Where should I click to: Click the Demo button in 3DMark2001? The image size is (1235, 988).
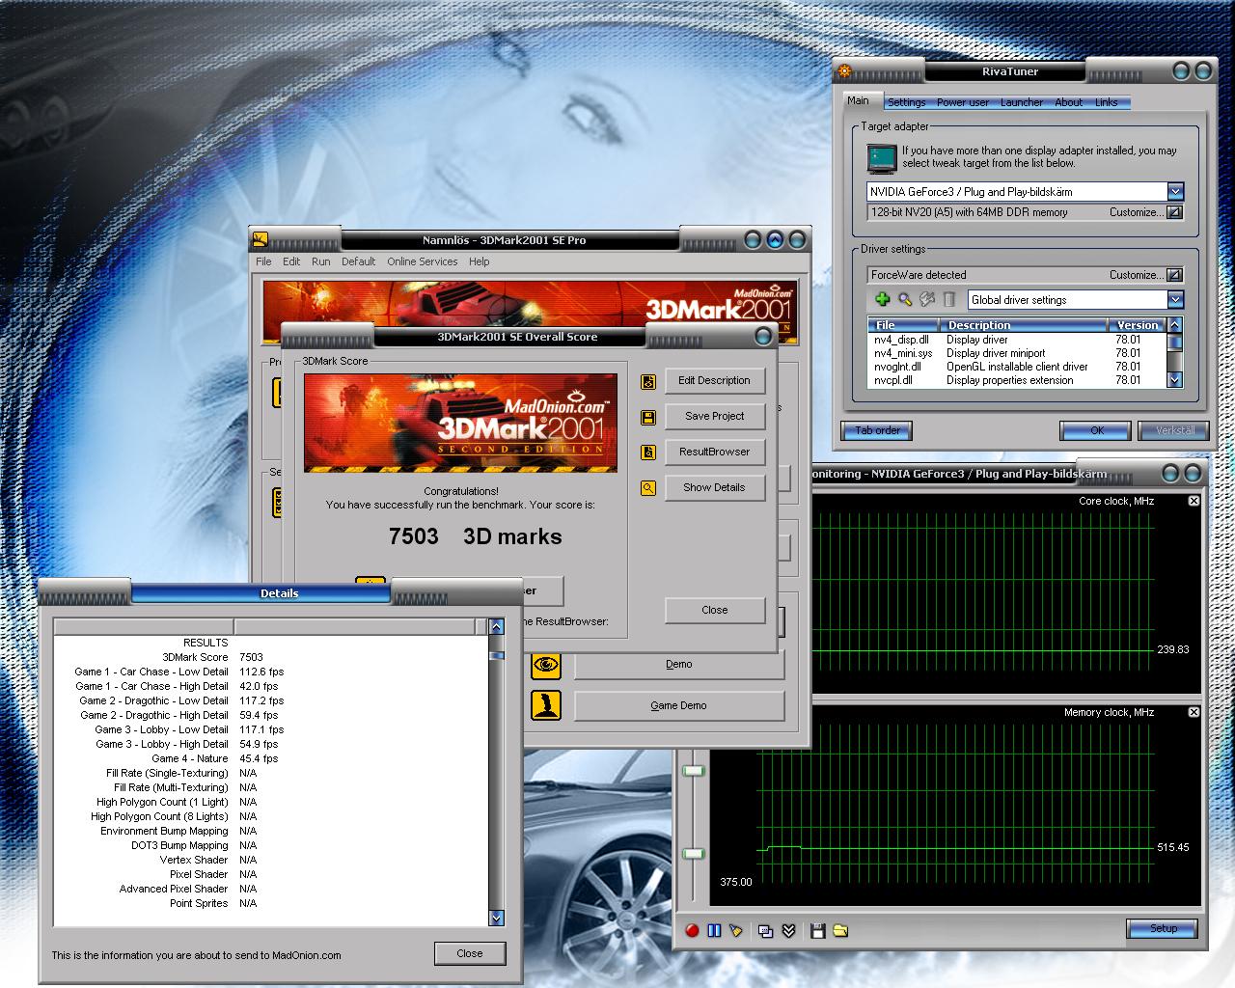click(x=679, y=664)
